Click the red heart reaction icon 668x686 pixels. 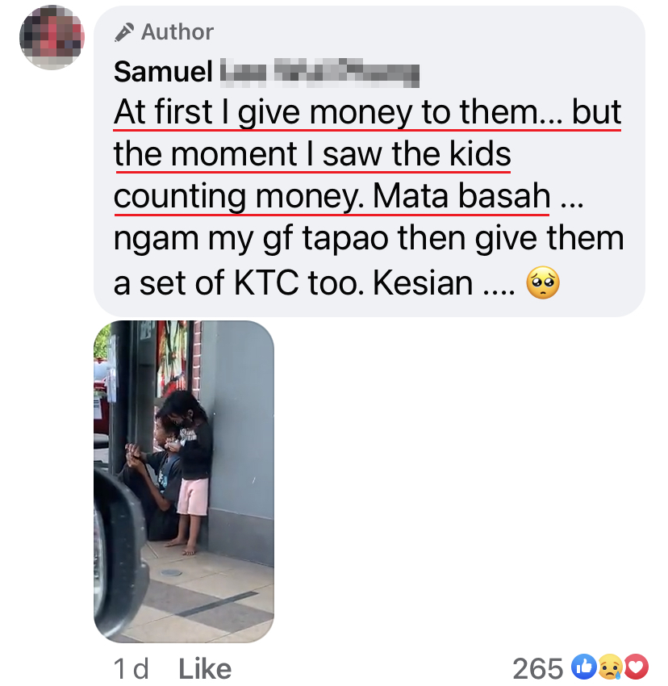637,667
